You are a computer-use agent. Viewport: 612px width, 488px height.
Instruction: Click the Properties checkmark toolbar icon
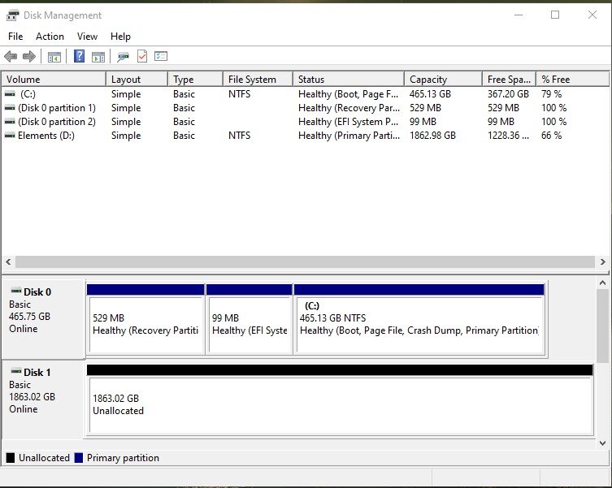click(x=142, y=57)
